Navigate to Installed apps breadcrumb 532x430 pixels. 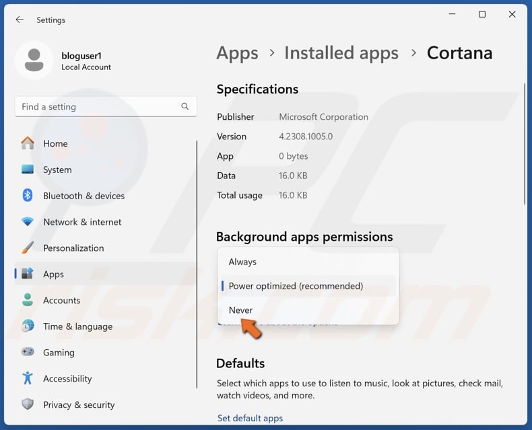pos(341,53)
